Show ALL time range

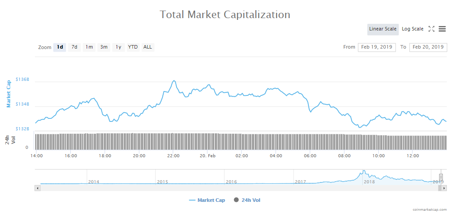[x=148, y=47]
